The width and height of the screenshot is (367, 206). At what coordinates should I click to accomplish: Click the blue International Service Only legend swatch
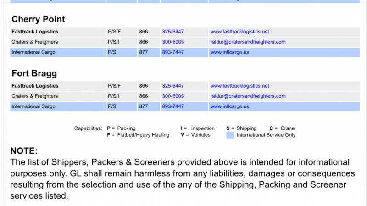(x=230, y=135)
